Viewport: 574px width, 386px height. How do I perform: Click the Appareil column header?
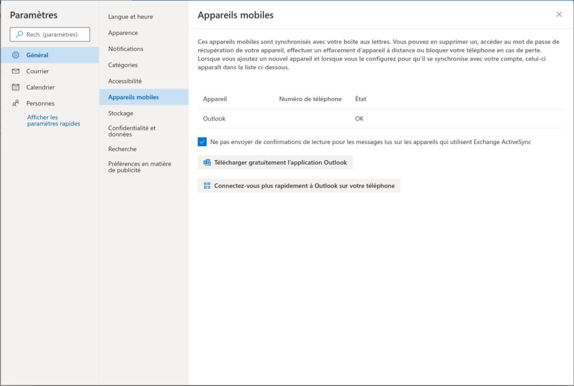pos(215,99)
